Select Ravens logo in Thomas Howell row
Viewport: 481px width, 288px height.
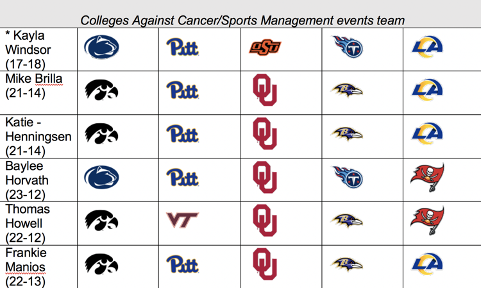pyautogui.click(x=347, y=221)
